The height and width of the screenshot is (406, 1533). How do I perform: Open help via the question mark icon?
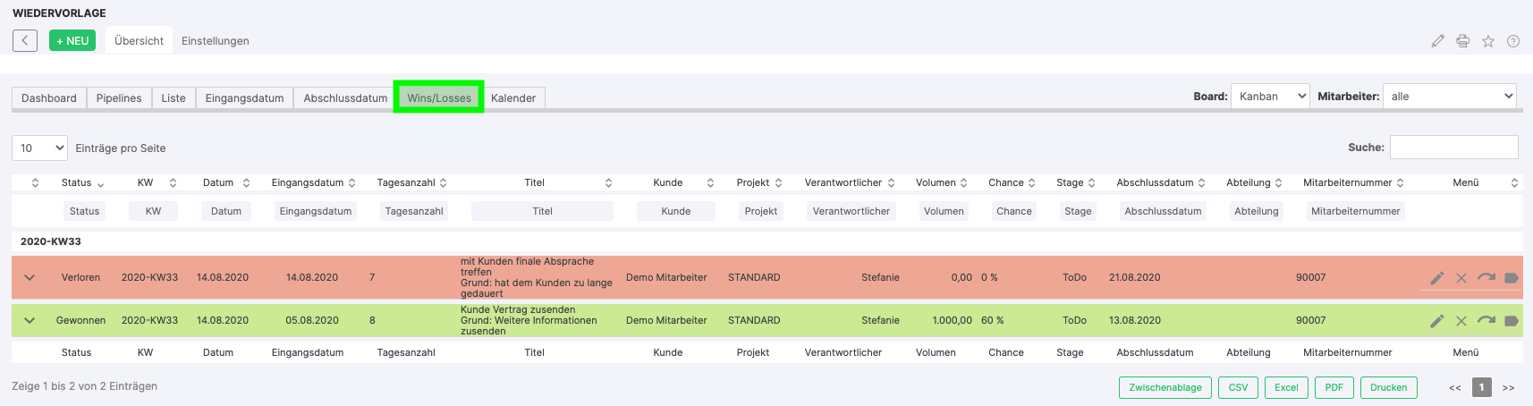1513,41
